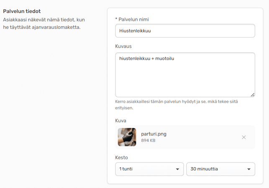Grab the Kuvaus textarea resize handle
Viewport: 269px width, 188px height.
[x=252, y=94]
